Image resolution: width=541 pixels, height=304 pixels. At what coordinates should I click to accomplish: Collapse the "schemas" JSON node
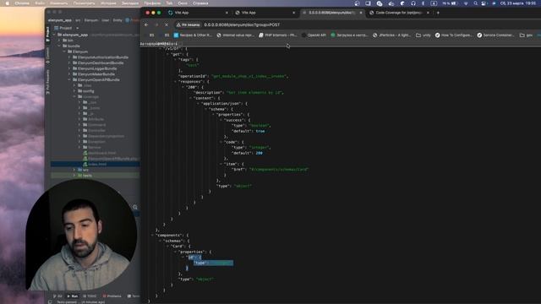[x=160, y=241]
